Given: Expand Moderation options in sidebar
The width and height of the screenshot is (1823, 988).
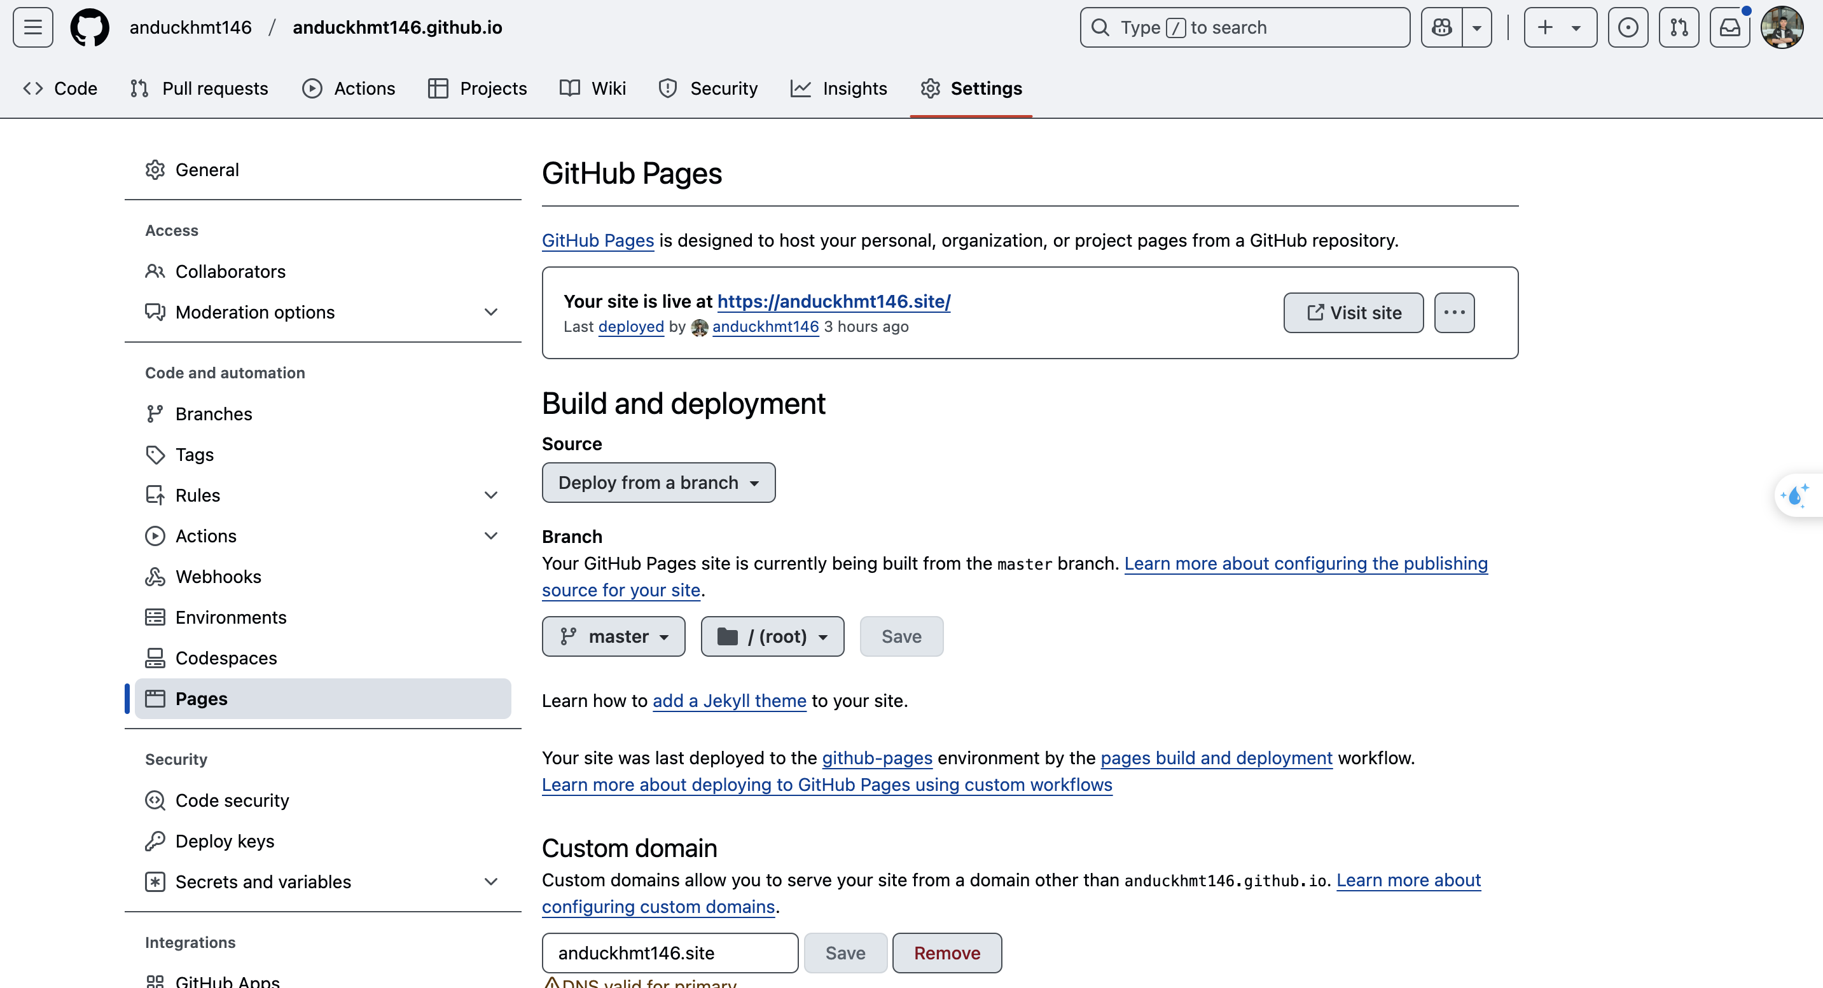Looking at the screenshot, I should (490, 312).
